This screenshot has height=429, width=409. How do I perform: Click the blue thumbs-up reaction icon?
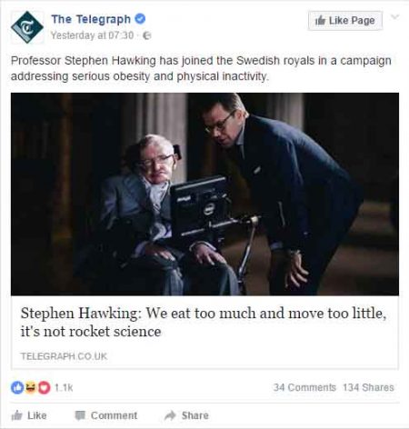[x=17, y=387]
